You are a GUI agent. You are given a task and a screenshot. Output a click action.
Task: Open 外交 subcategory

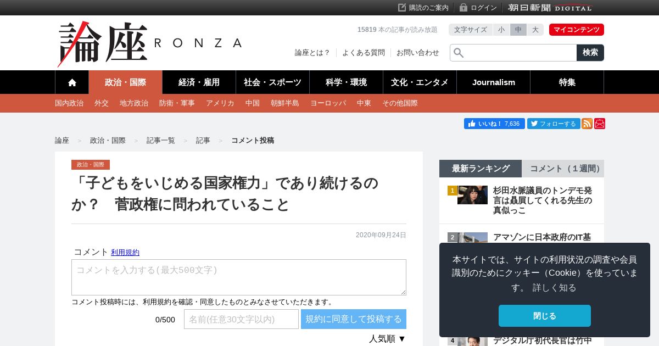102,103
